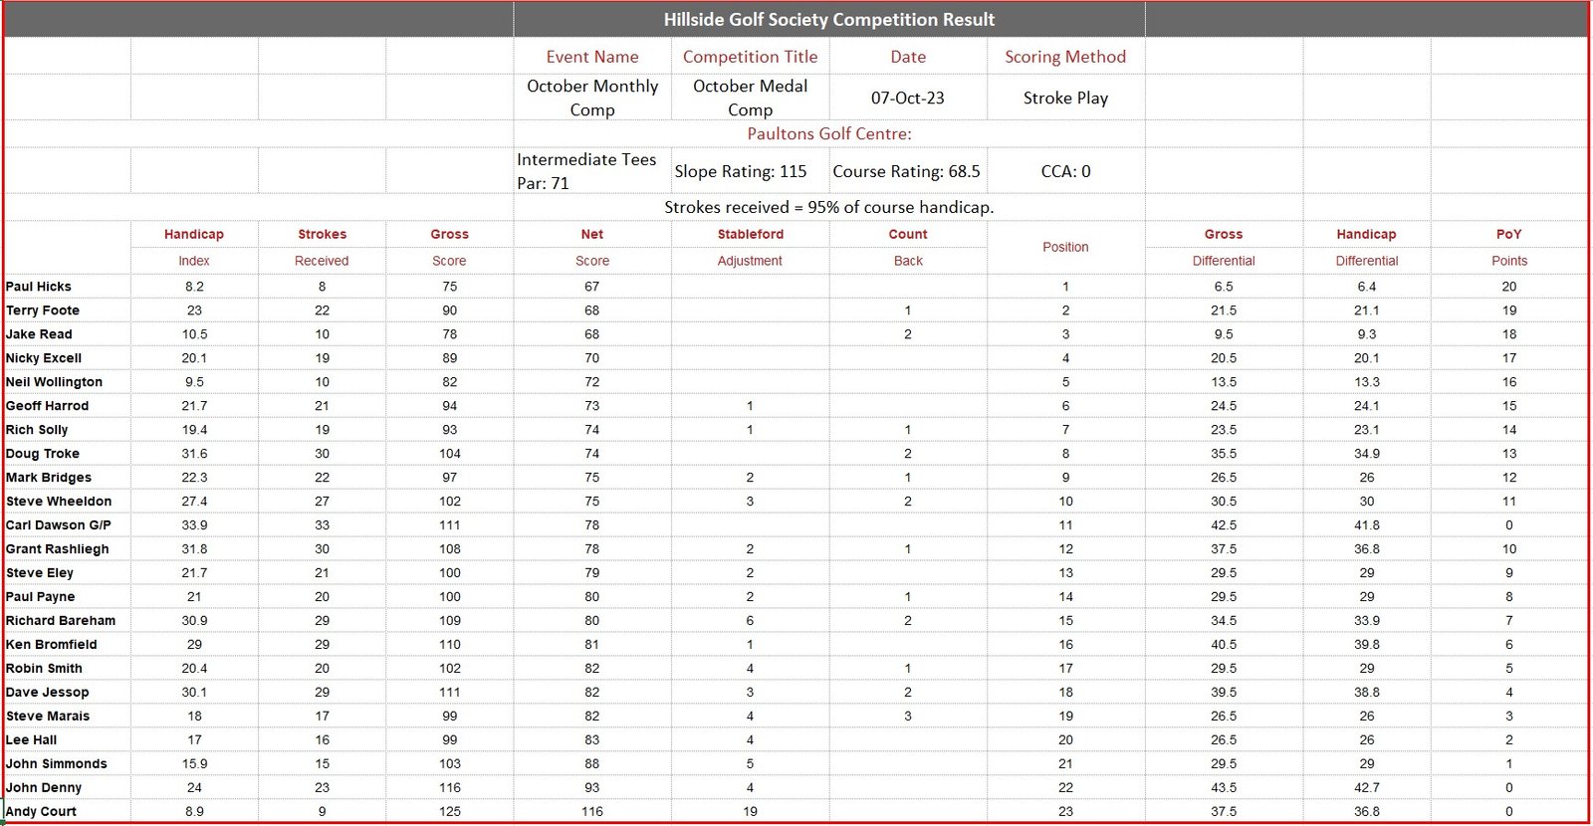
Task: Select the Course Rating: 68.5 cell
Action: tap(906, 171)
